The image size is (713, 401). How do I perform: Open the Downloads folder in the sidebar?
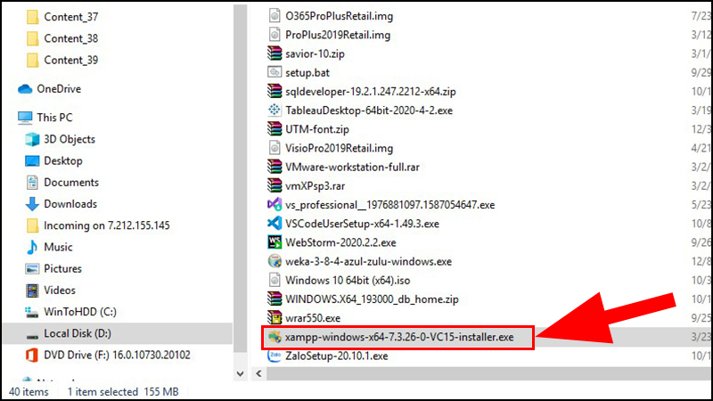click(70, 204)
